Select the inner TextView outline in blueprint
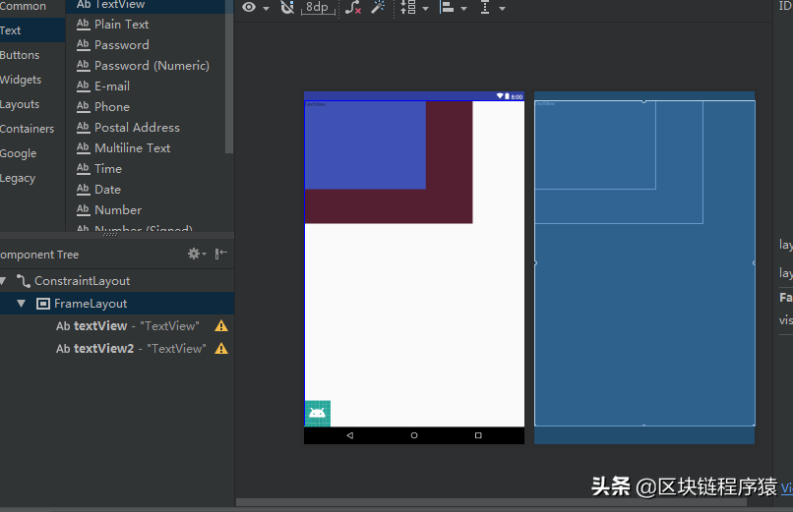Screen dimensions: 793x512 click(x=595, y=145)
